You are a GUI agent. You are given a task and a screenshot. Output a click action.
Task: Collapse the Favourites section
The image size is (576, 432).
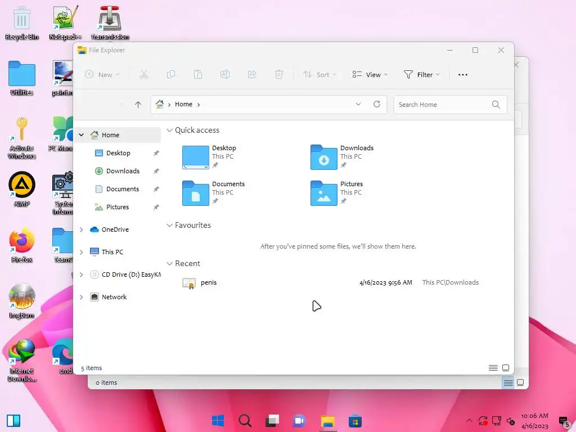pyautogui.click(x=169, y=225)
